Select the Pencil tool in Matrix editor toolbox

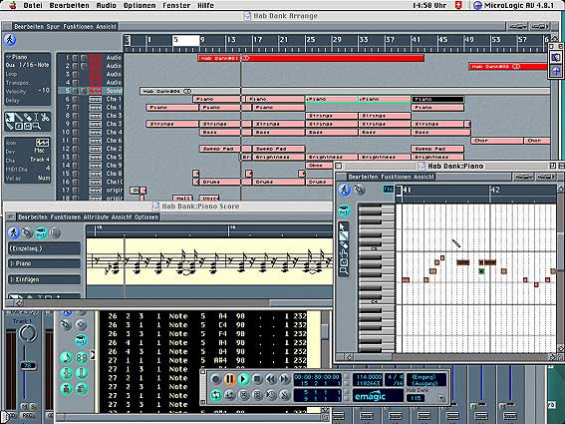(x=344, y=235)
